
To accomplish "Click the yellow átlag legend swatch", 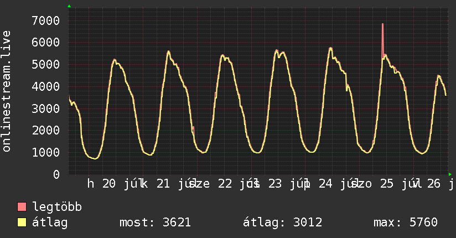I will pyautogui.click(x=22, y=223).
